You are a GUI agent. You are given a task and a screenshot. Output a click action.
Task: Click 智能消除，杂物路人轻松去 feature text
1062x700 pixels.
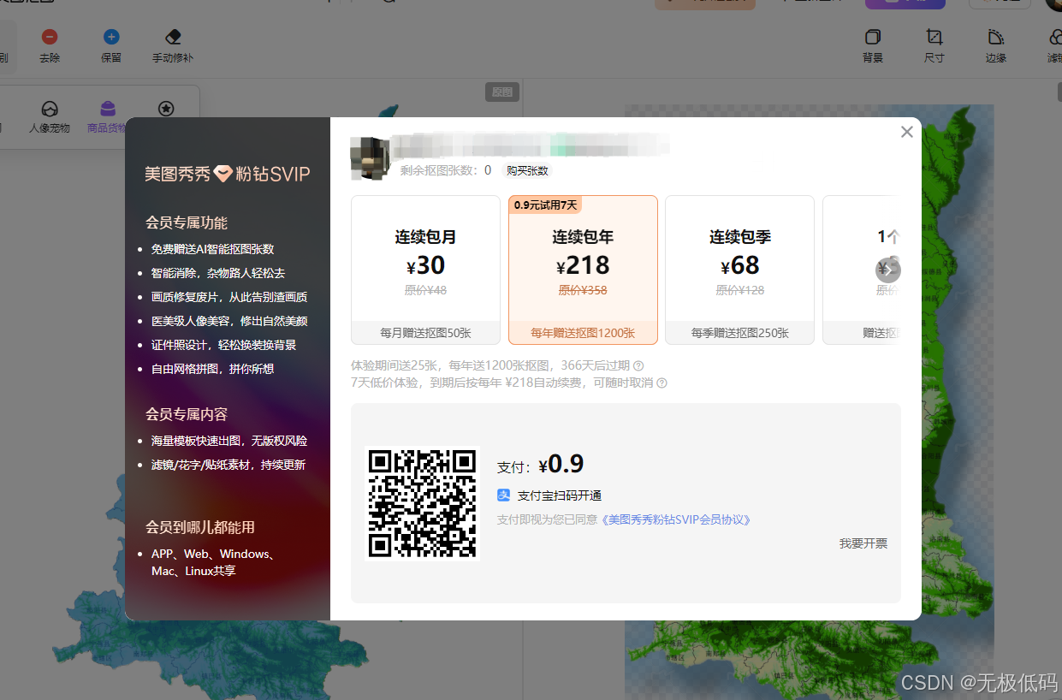tap(218, 273)
